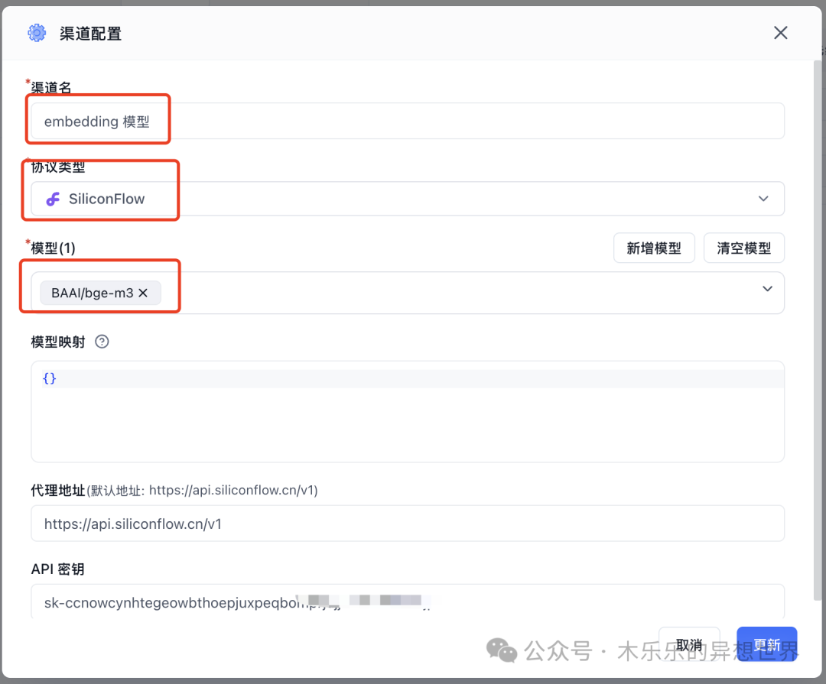
Task: Open the 协议类型 dropdown chevron
Action: point(763,199)
